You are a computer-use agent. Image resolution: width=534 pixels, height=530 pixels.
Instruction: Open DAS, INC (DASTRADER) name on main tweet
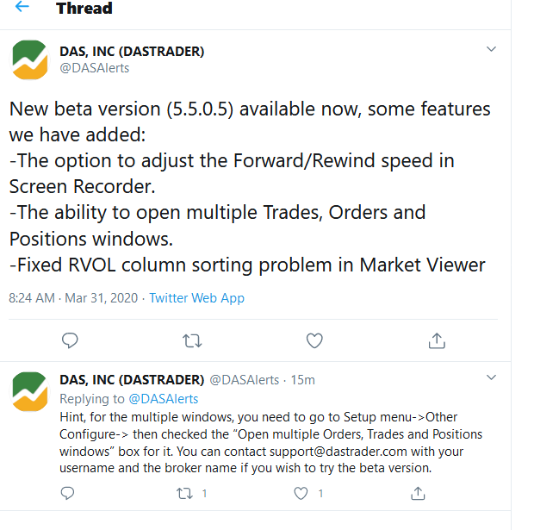132,52
